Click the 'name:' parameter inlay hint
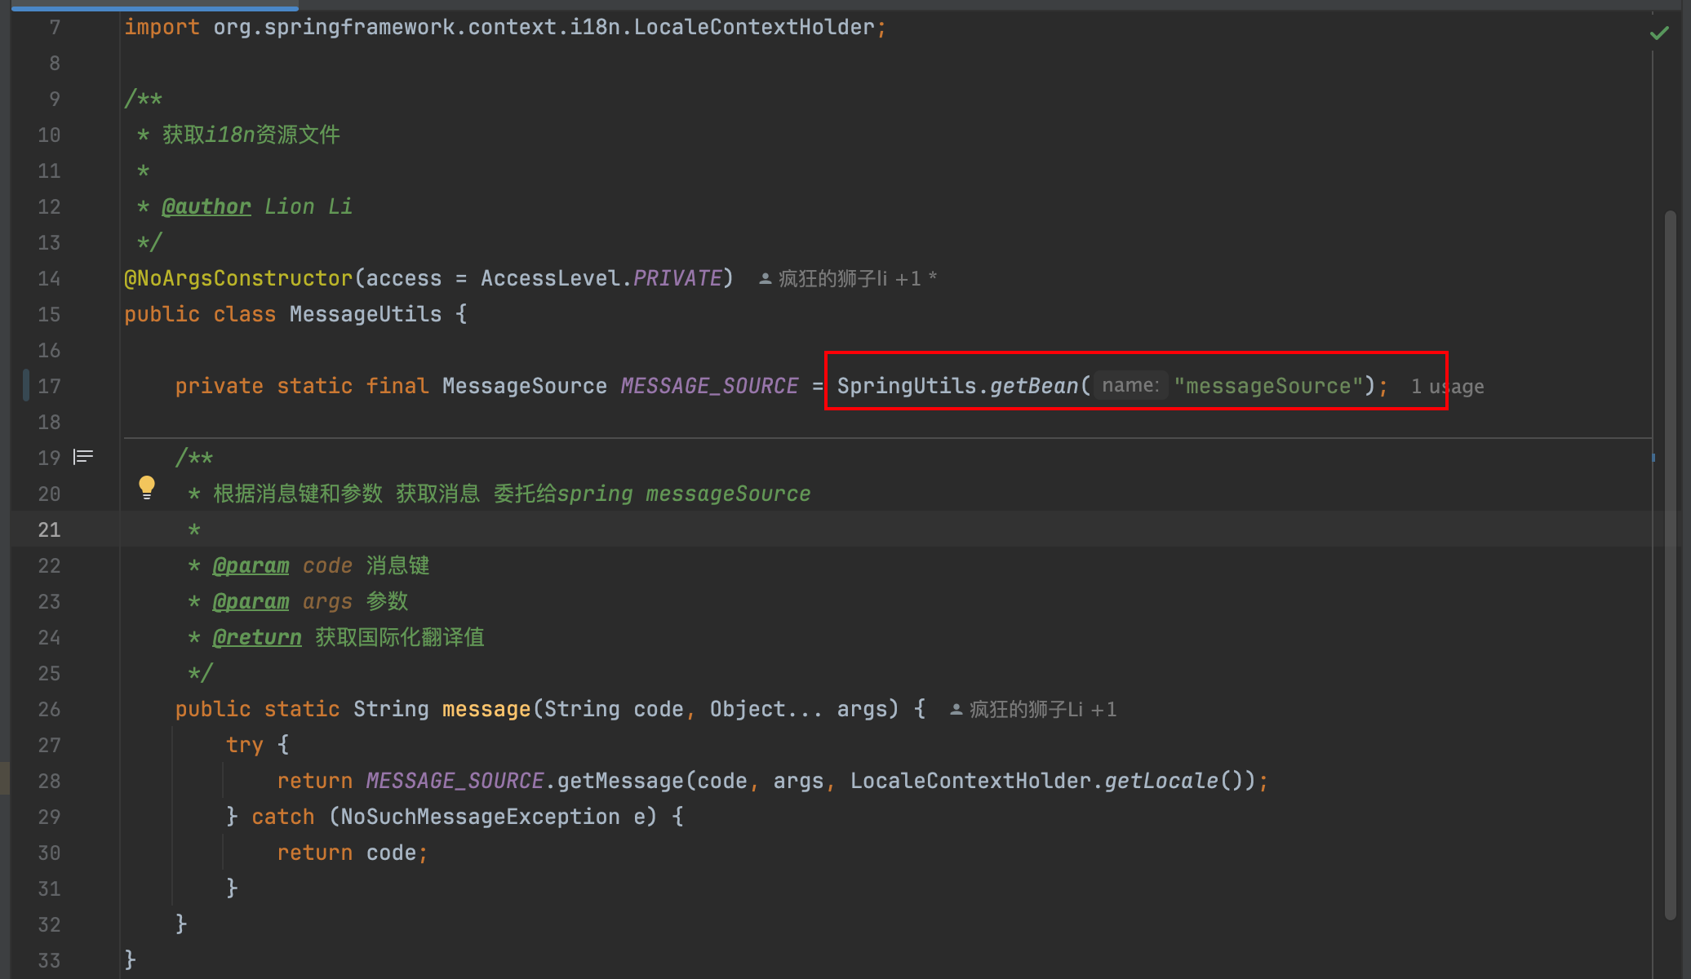Image resolution: width=1691 pixels, height=979 pixels. [x=1130, y=384]
